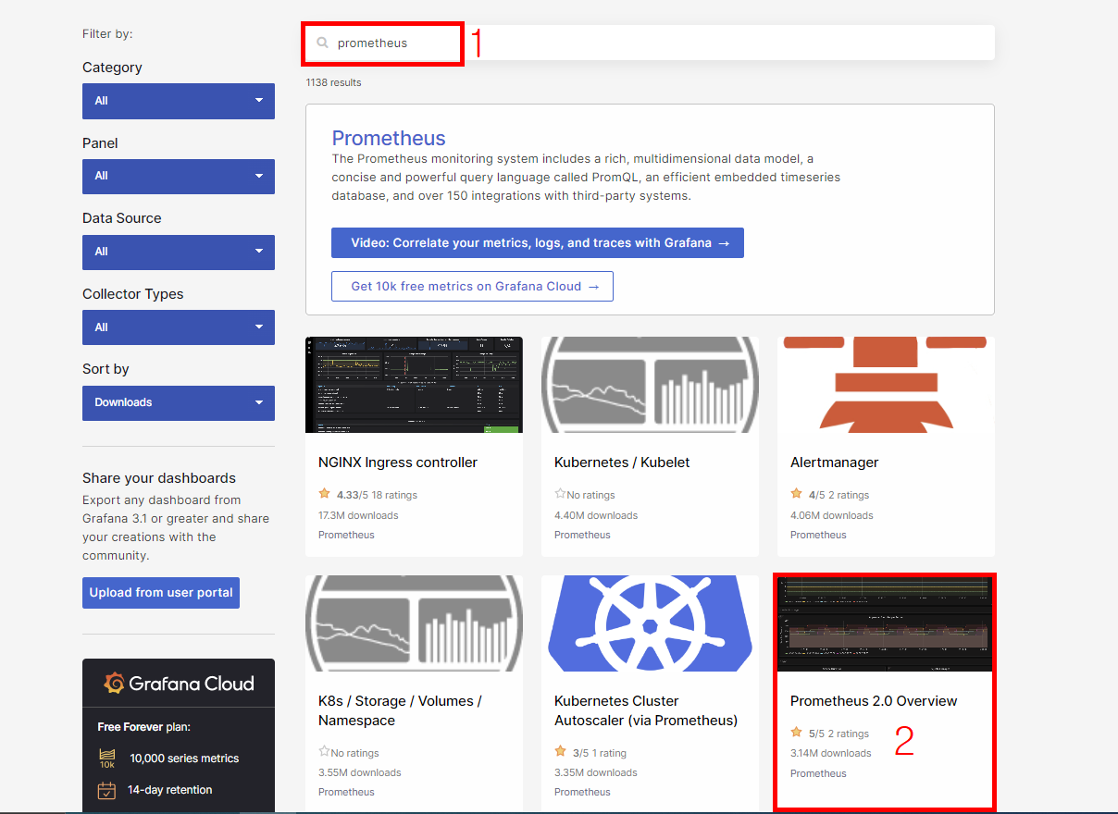Click the NGINX Ingress controller rating star
This screenshot has width=1118, height=814.
pyautogui.click(x=325, y=494)
